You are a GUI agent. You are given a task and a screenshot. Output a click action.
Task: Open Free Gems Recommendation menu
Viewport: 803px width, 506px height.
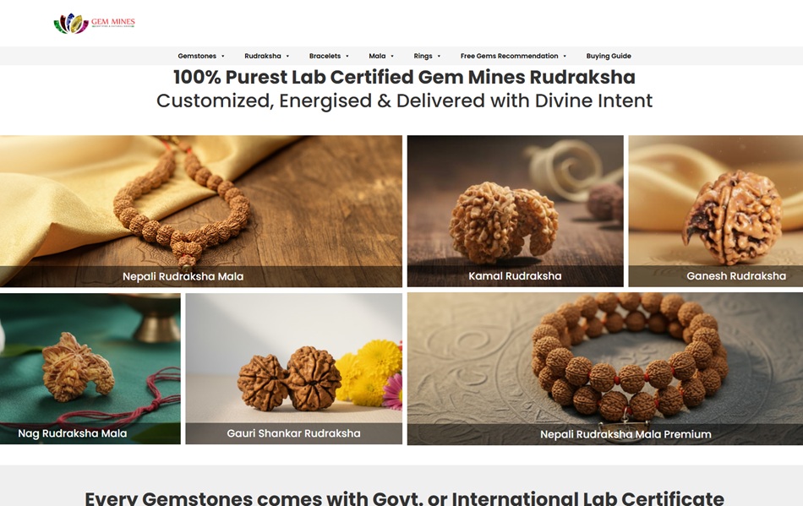coord(513,56)
